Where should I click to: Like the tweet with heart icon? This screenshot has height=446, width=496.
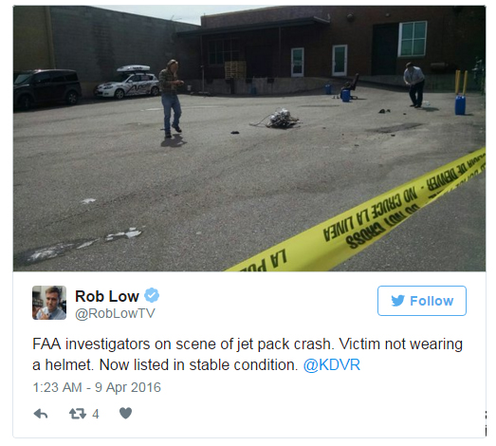pyautogui.click(x=125, y=414)
